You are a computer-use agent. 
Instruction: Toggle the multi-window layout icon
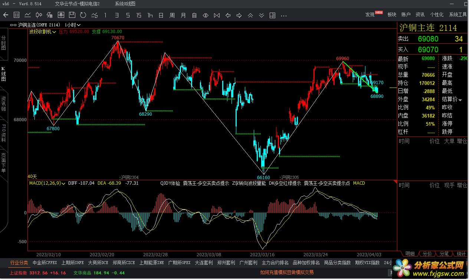point(273,15)
